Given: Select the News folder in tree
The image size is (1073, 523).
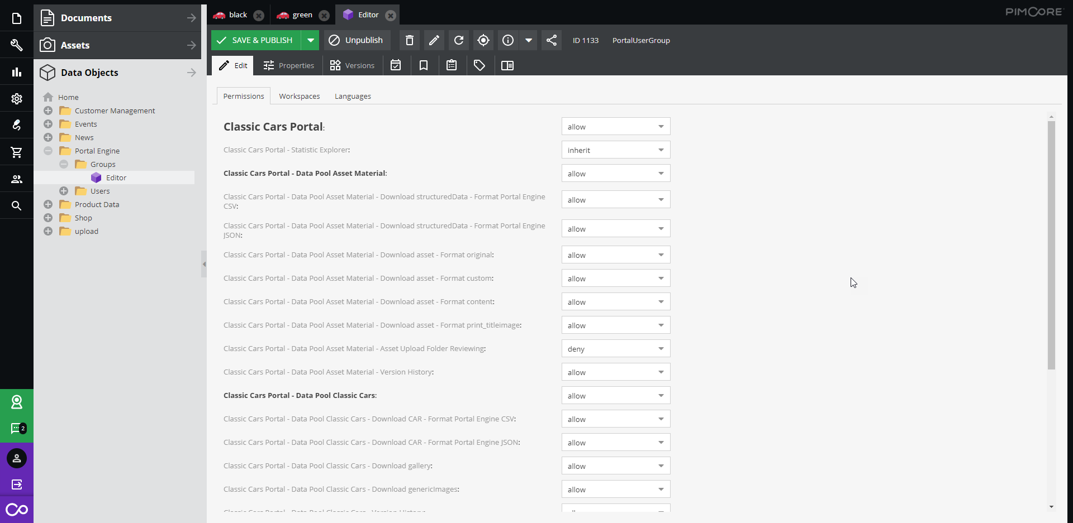Looking at the screenshot, I should 84,137.
